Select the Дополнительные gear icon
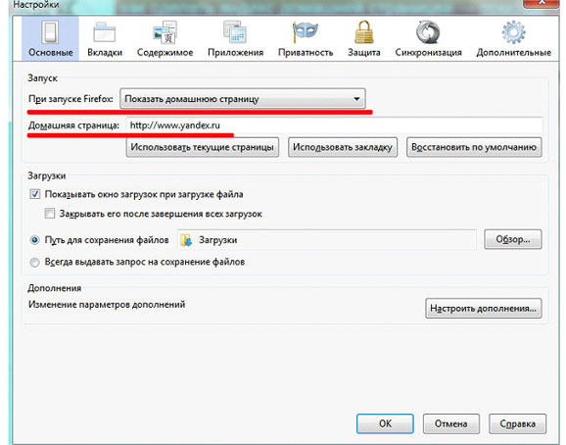566x445 pixels. (513, 32)
